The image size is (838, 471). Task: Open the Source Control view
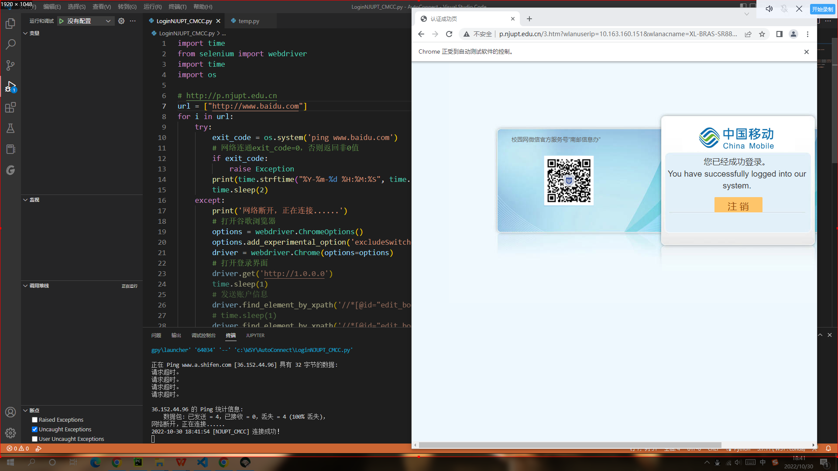pos(10,65)
